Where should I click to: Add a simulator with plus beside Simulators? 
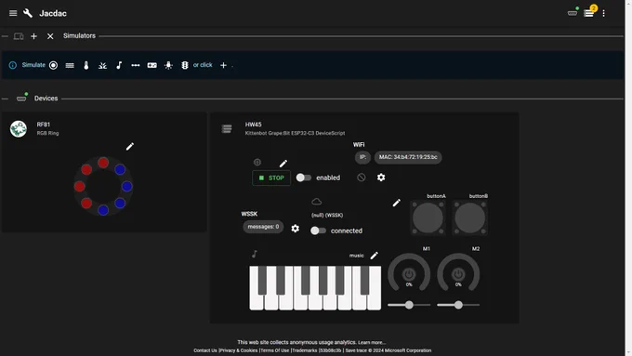tap(33, 36)
